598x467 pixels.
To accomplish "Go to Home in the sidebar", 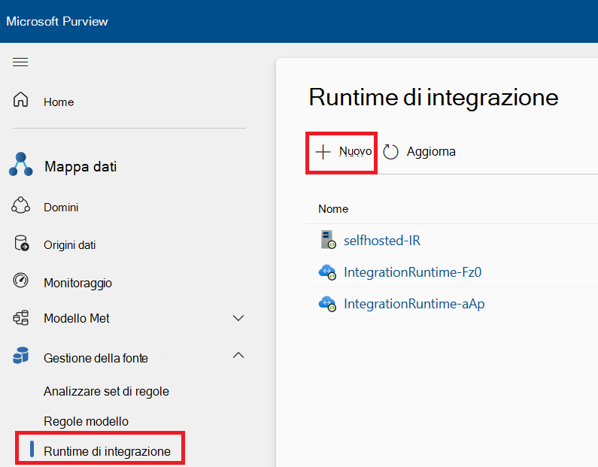I will point(59,102).
